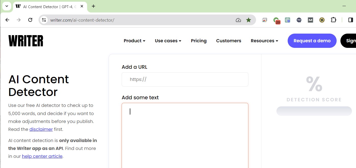Click the Add some text label
The image size is (356, 168).
click(140, 97)
